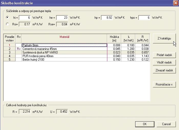Close the Skladba konštrukcie dialog
179x130 pixels.
coord(176,3)
